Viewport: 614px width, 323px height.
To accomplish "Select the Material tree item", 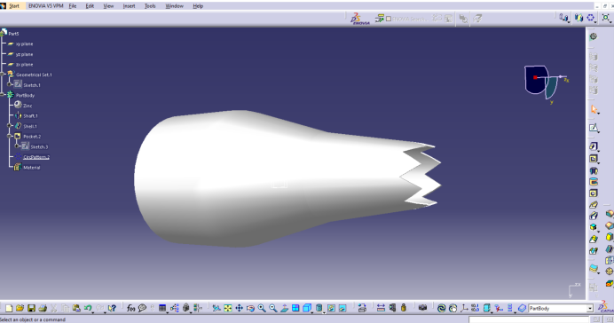I will coord(32,168).
